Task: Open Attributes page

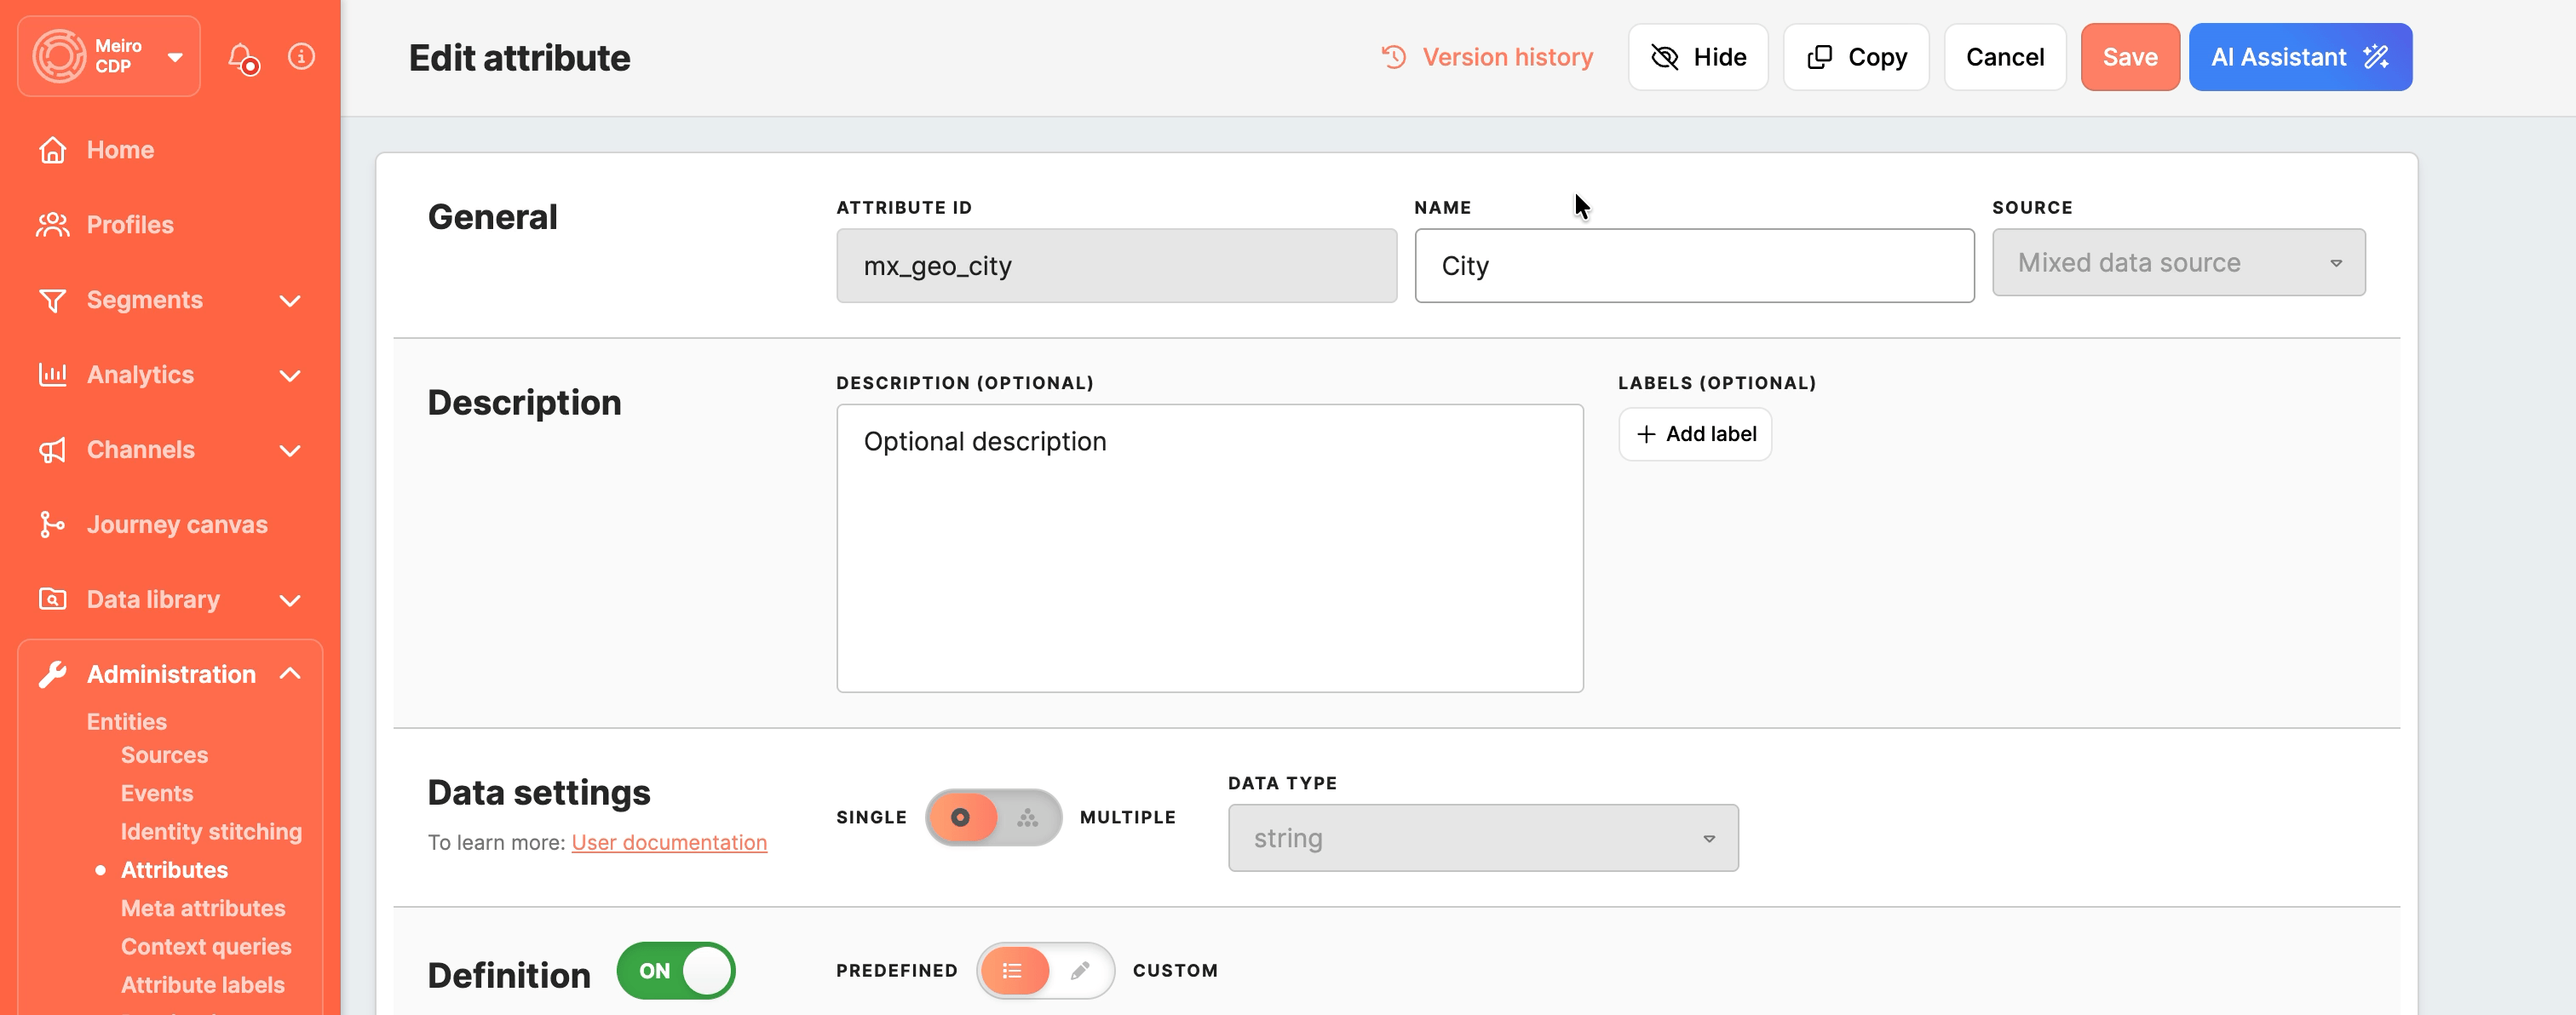Action: point(174,870)
